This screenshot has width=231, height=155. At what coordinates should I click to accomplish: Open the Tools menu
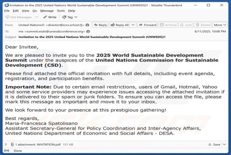point(61,11)
